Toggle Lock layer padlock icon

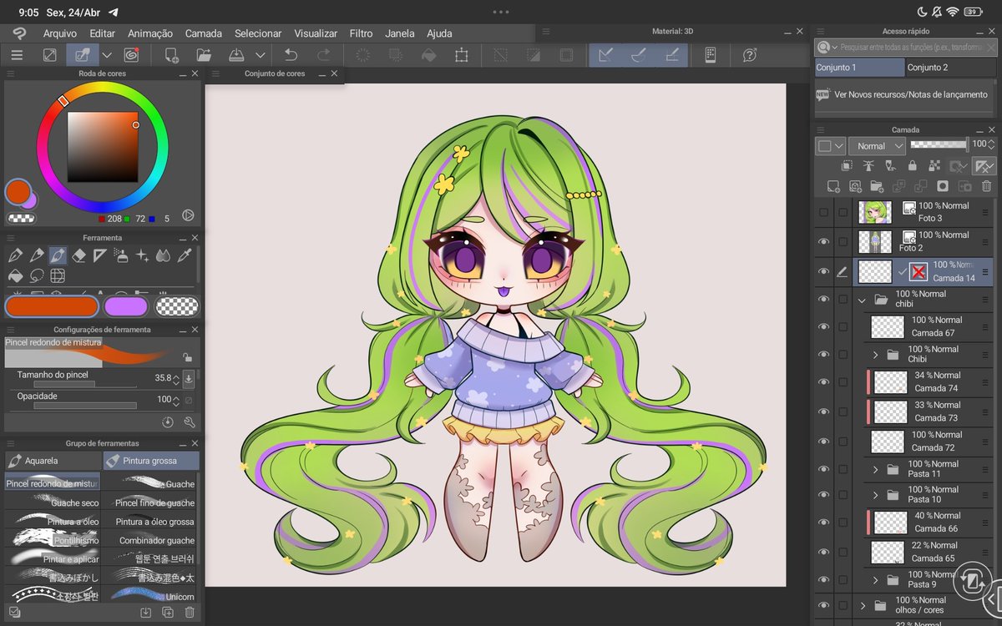click(x=913, y=166)
